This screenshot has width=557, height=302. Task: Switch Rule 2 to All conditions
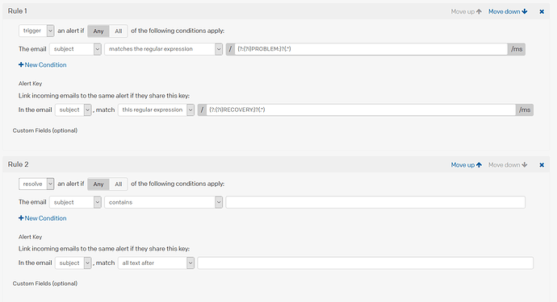119,184
